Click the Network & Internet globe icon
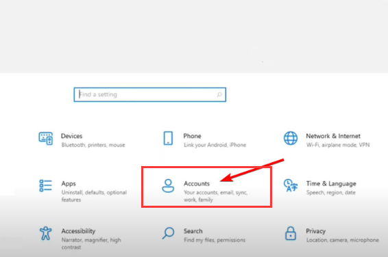 [x=291, y=138]
